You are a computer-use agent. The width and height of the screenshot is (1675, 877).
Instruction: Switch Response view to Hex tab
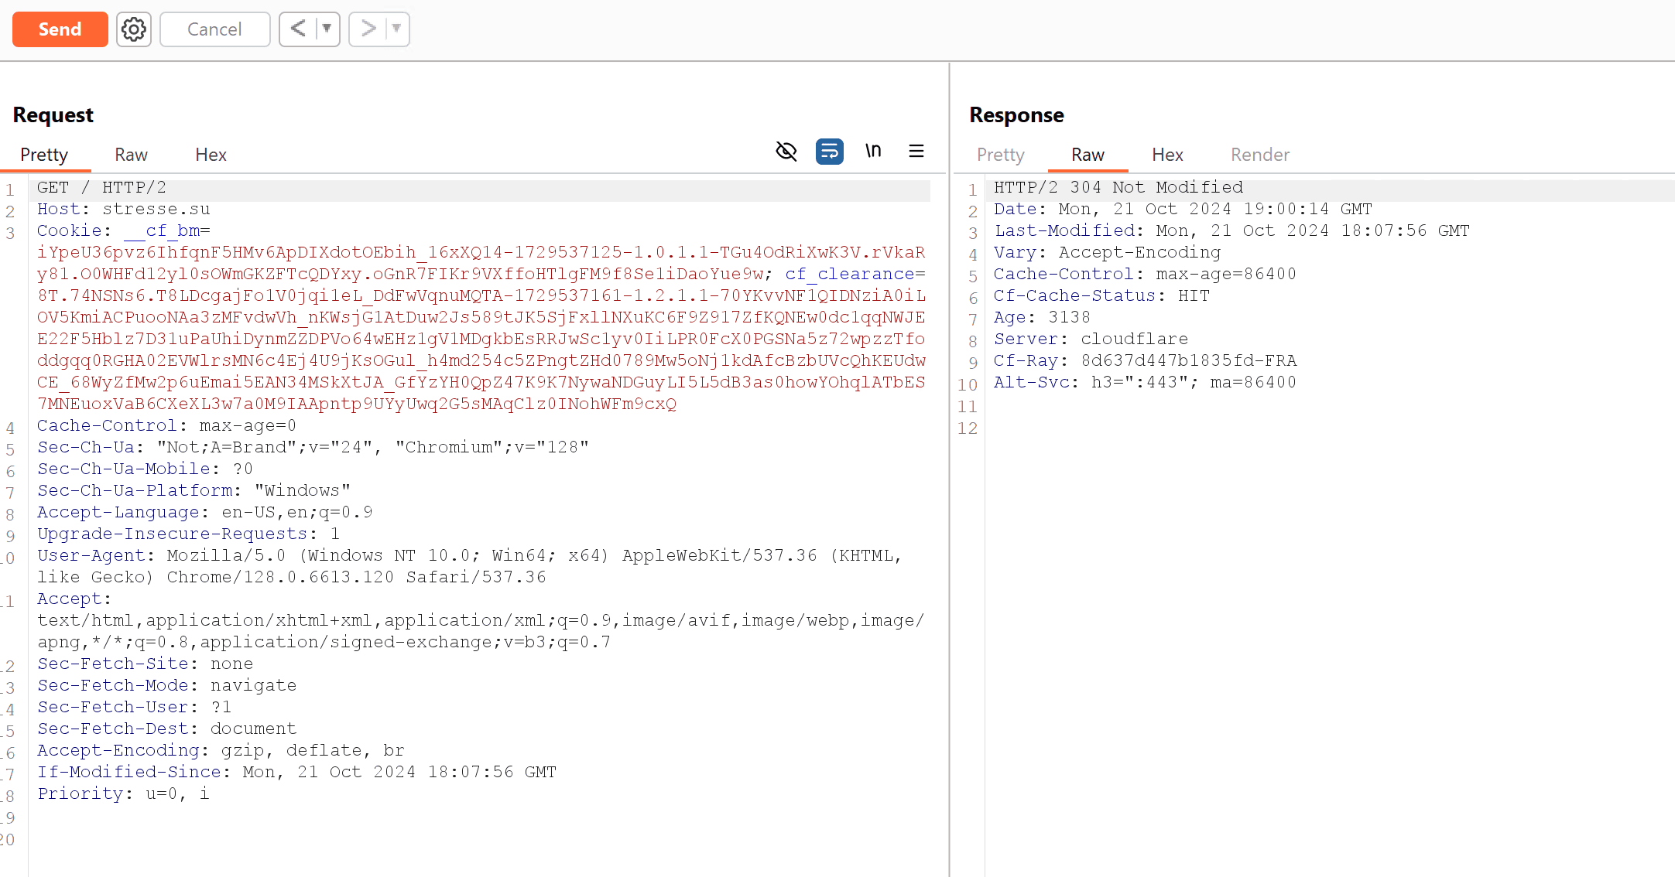[x=1167, y=155]
